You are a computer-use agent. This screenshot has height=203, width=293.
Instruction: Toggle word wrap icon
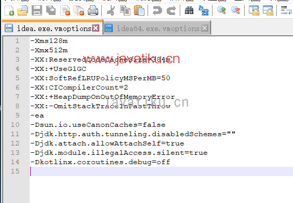[x=286, y=10]
